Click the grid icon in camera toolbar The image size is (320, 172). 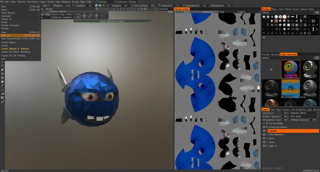(145, 9)
